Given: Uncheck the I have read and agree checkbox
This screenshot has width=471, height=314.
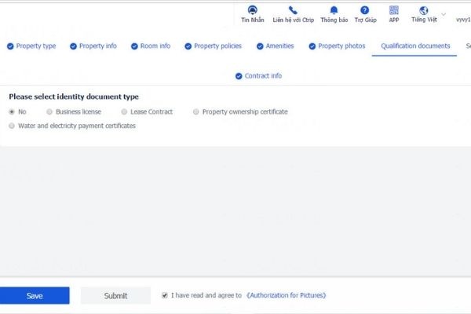Looking at the screenshot, I should 165,295.
